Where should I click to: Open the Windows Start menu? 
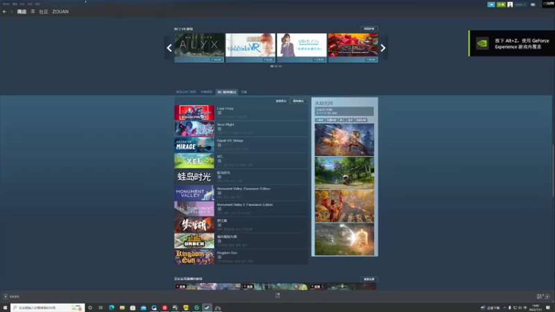5,308
